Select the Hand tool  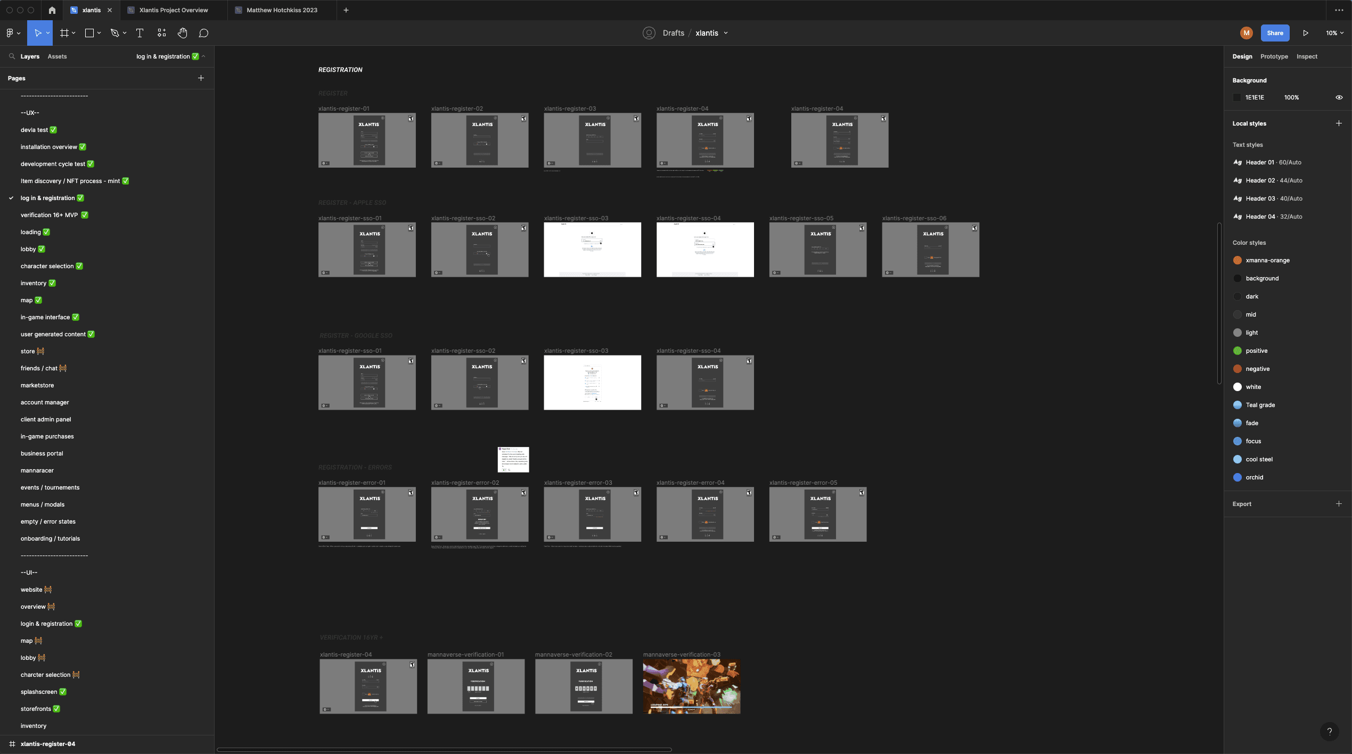coord(182,33)
